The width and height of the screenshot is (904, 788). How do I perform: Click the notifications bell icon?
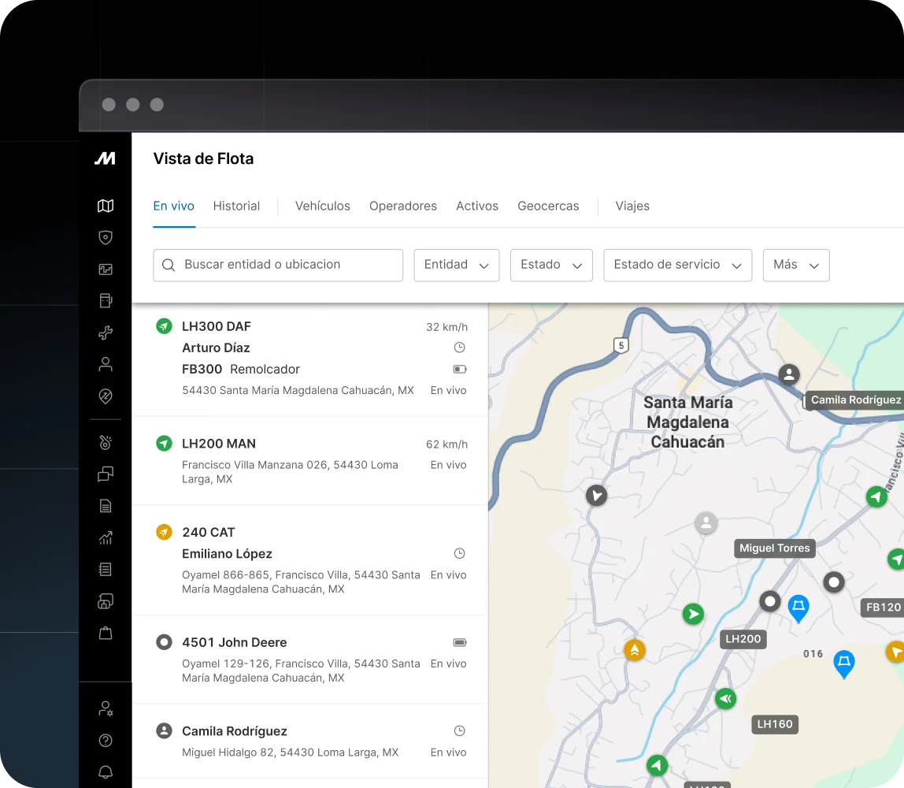106,771
